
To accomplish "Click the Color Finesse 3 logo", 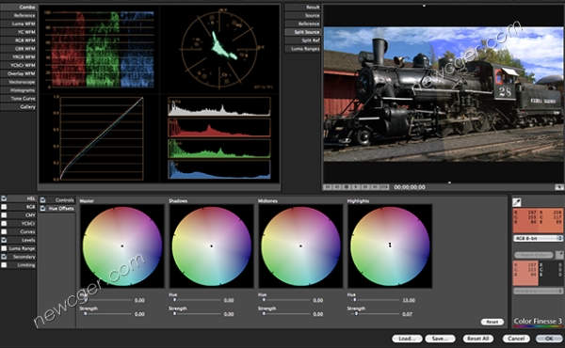I will pos(538,322).
